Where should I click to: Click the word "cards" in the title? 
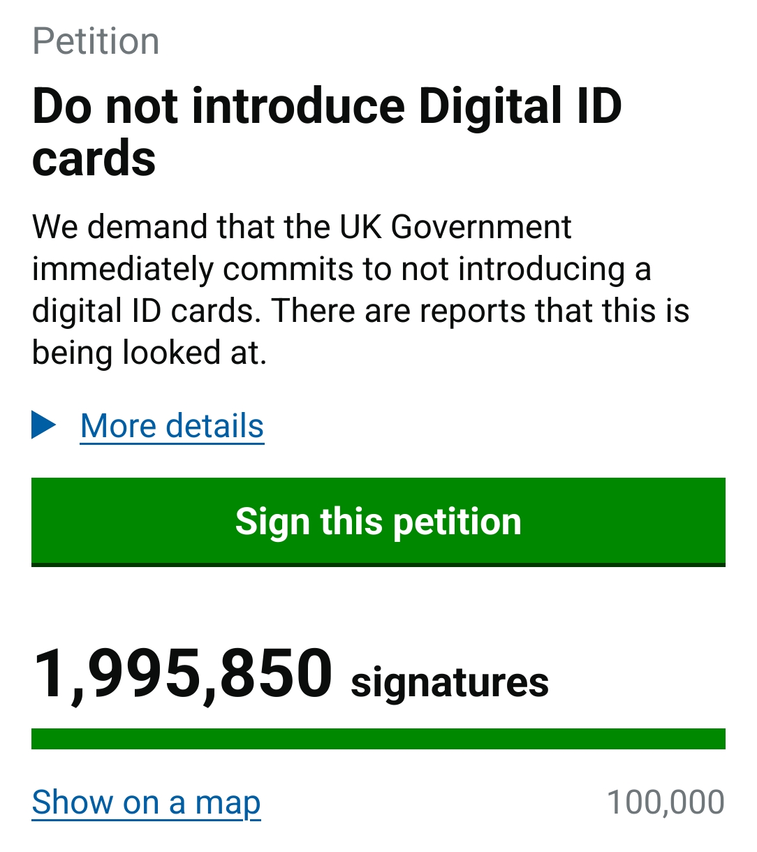tap(94, 158)
